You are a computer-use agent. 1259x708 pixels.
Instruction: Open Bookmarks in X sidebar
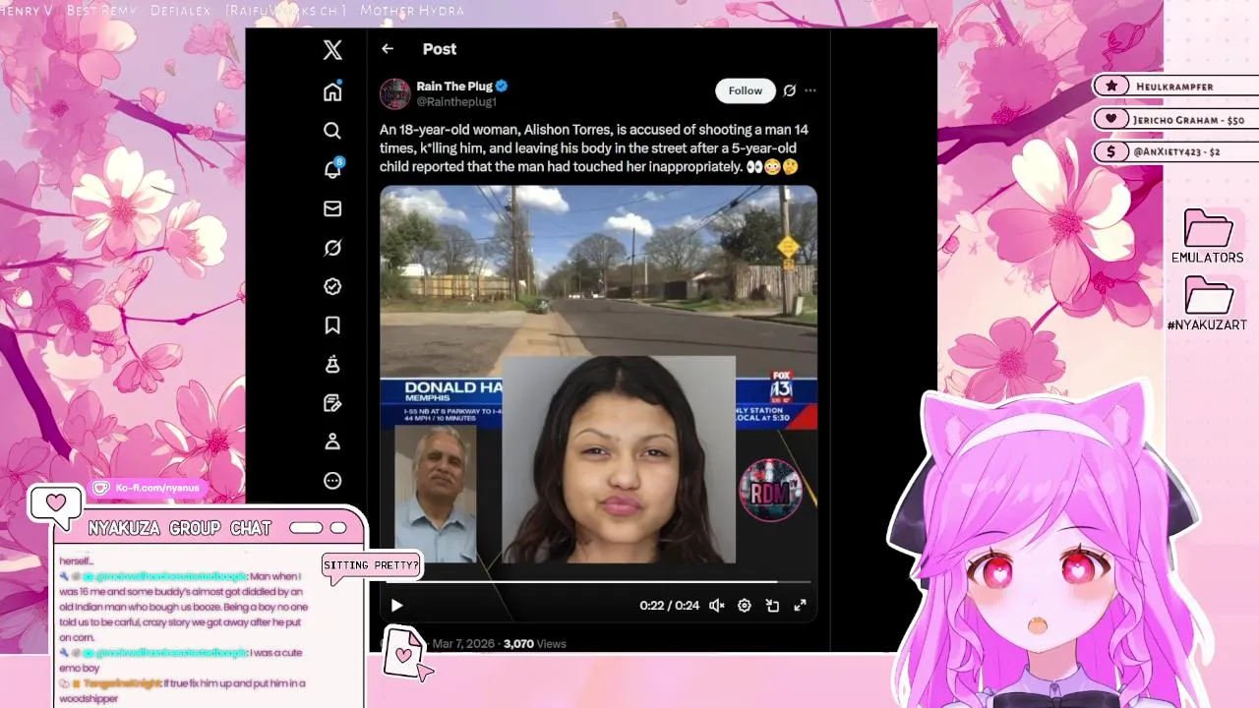click(x=332, y=325)
